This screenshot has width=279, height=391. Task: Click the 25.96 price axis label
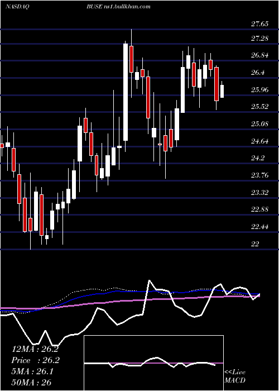pyautogui.click(x=260, y=89)
